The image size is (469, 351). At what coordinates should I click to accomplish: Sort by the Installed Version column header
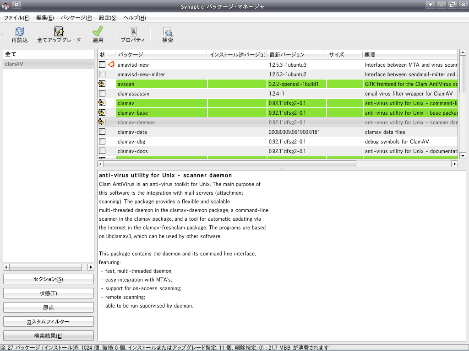(237, 55)
